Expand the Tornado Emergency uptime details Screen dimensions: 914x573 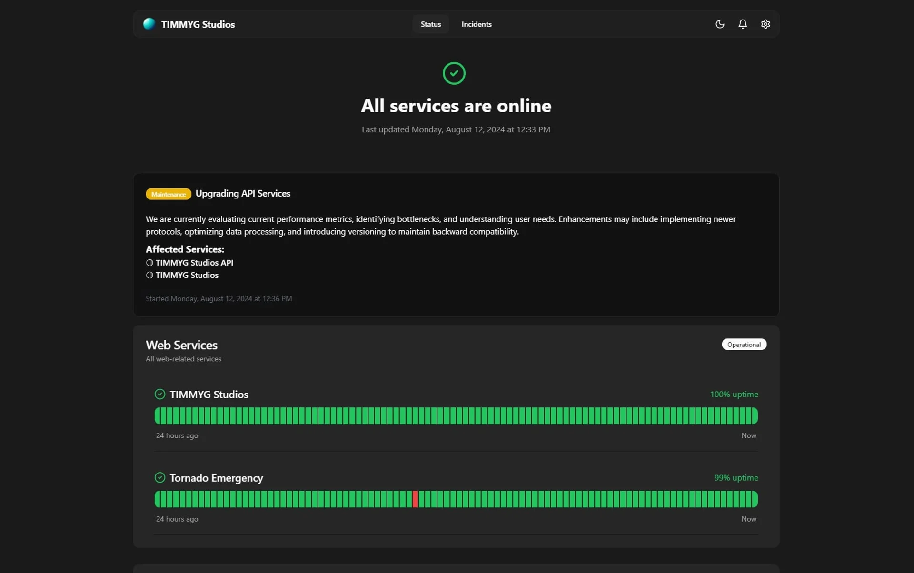[216, 477]
